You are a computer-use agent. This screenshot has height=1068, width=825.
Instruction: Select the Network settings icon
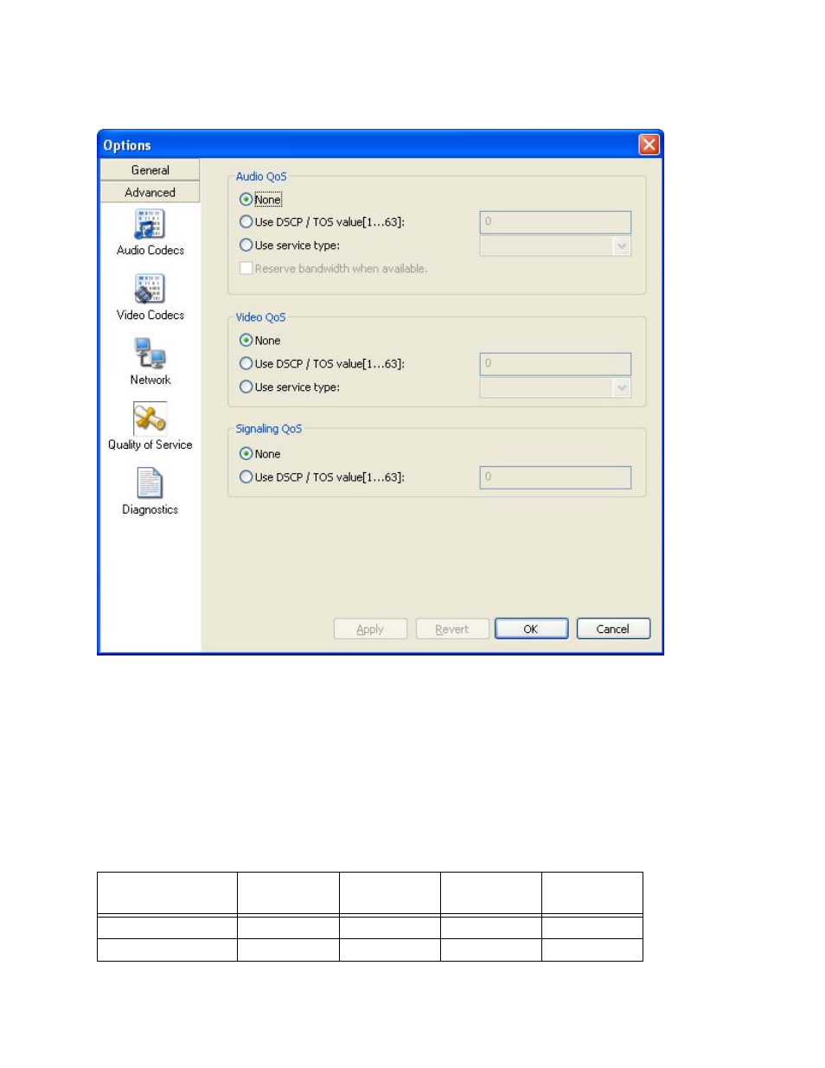150,355
